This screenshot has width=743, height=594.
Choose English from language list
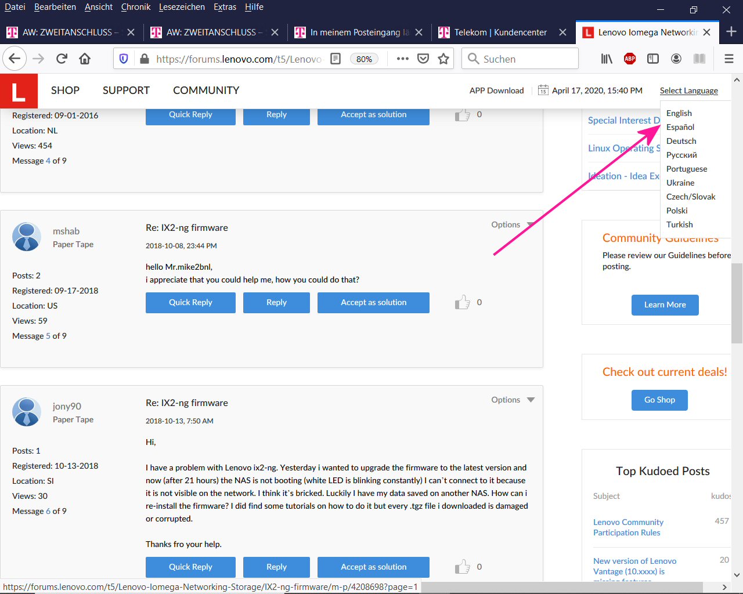click(679, 113)
